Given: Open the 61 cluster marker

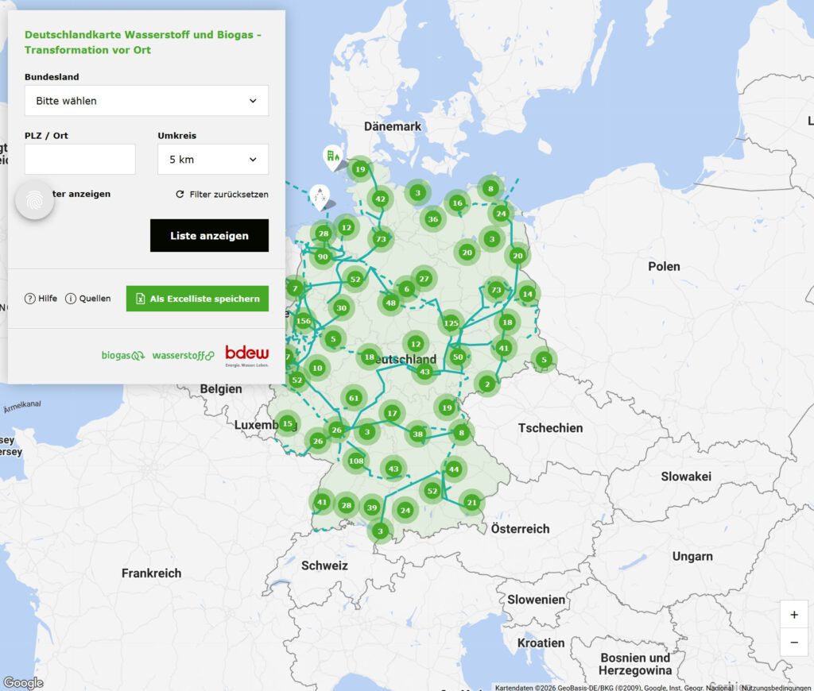Looking at the screenshot, I should tap(355, 398).
